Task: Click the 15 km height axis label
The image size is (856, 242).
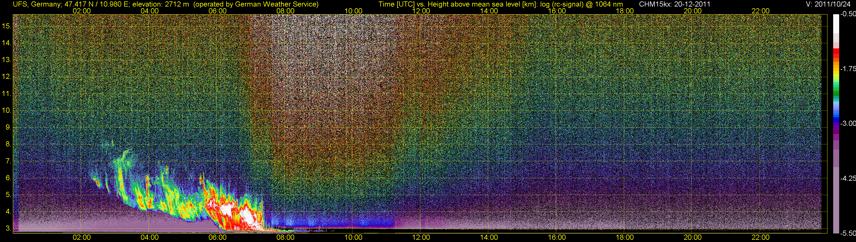Action: 6,26
